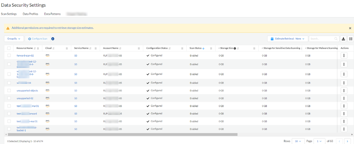The width and height of the screenshot is (354, 144).
Task: Switch to Data Profiles tab
Action: coord(31,14)
